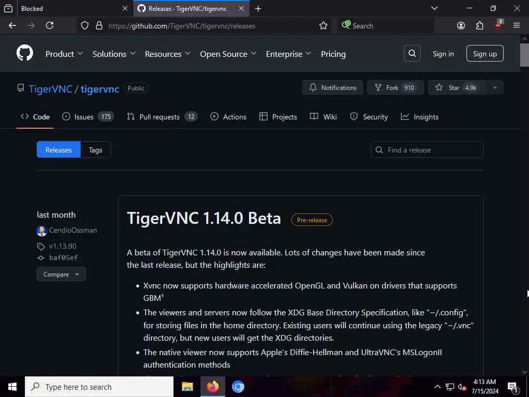The width and height of the screenshot is (529, 397).
Task: Open File Explorer from taskbar
Action: pyautogui.click(x=187, y=387)
